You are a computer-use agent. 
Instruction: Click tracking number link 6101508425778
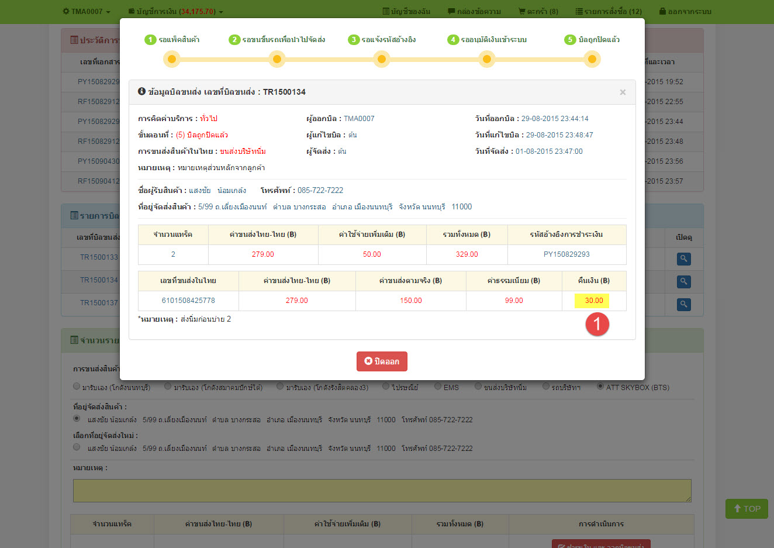click(x=188, y=301)
